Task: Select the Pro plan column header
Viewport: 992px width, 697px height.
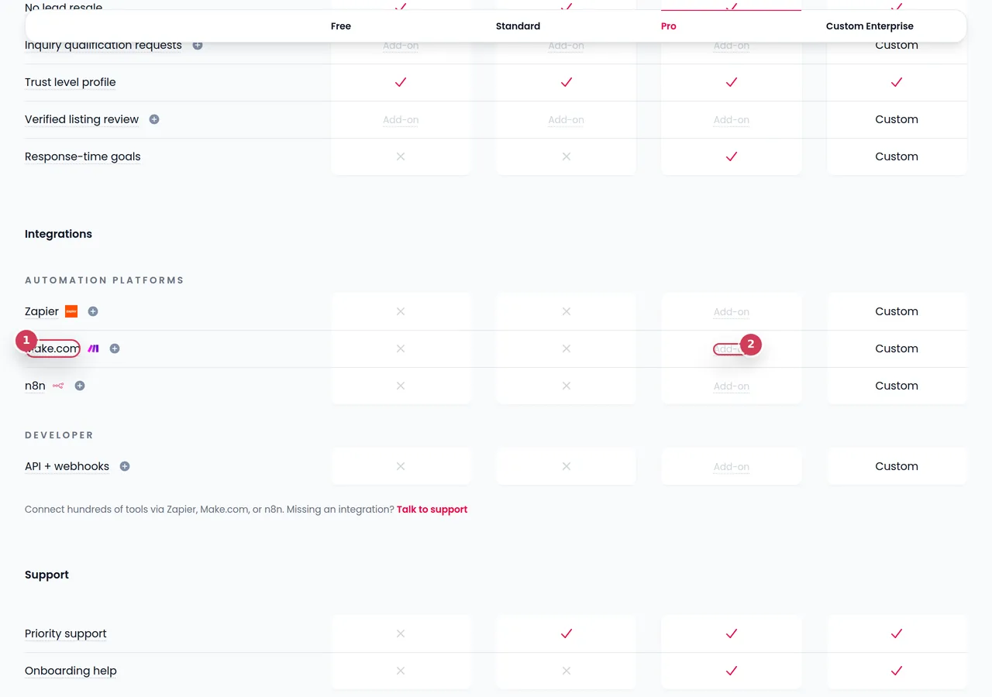Action: [668, 26]
